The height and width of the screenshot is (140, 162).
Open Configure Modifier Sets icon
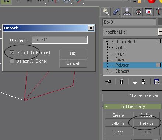157,82
